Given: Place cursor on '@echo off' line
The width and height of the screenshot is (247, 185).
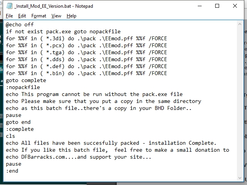Looking at the screenshot, I should (20, 25).
